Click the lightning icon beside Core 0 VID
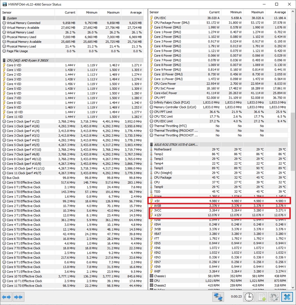The width and height of the screenshot is (296, 305). click(x=4, y=65)
